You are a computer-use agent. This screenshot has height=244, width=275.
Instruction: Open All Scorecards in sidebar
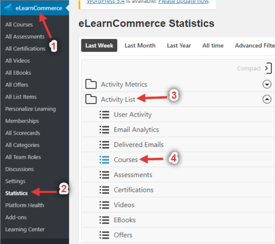click(x=23, y=133)
